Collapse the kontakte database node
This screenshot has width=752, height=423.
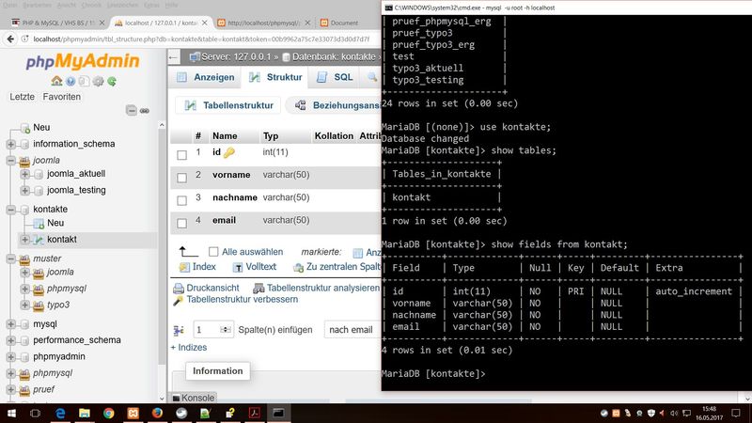coord(10,210)
